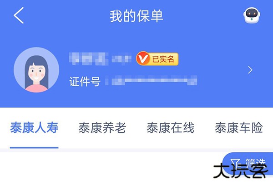Expand profile details with right chevron
Viewport: 273px width, 185px height.
[x=250, y=70]
